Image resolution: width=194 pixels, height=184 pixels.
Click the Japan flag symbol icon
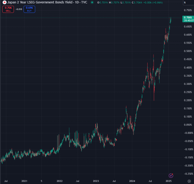coord(4,2)
